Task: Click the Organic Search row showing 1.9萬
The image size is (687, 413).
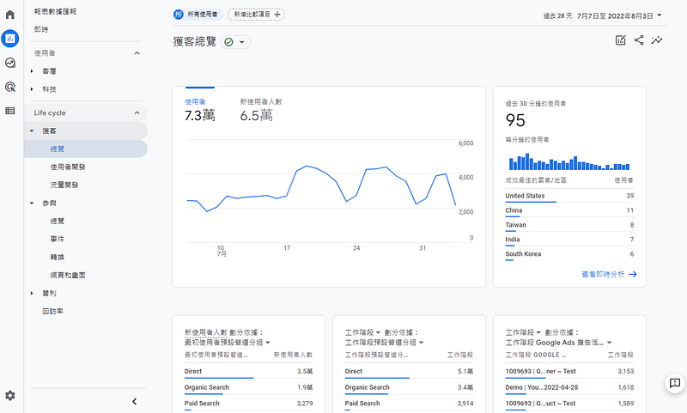Action: 248,387
